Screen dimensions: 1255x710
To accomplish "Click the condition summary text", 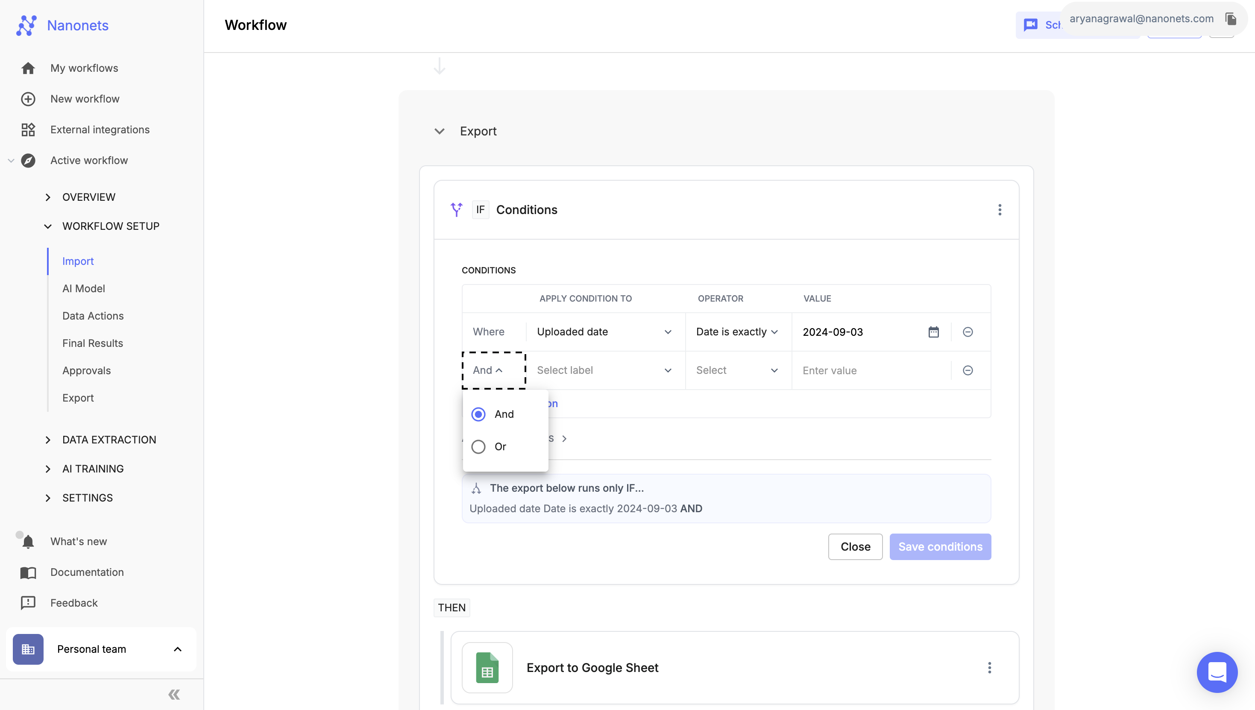I will point(586,509).
